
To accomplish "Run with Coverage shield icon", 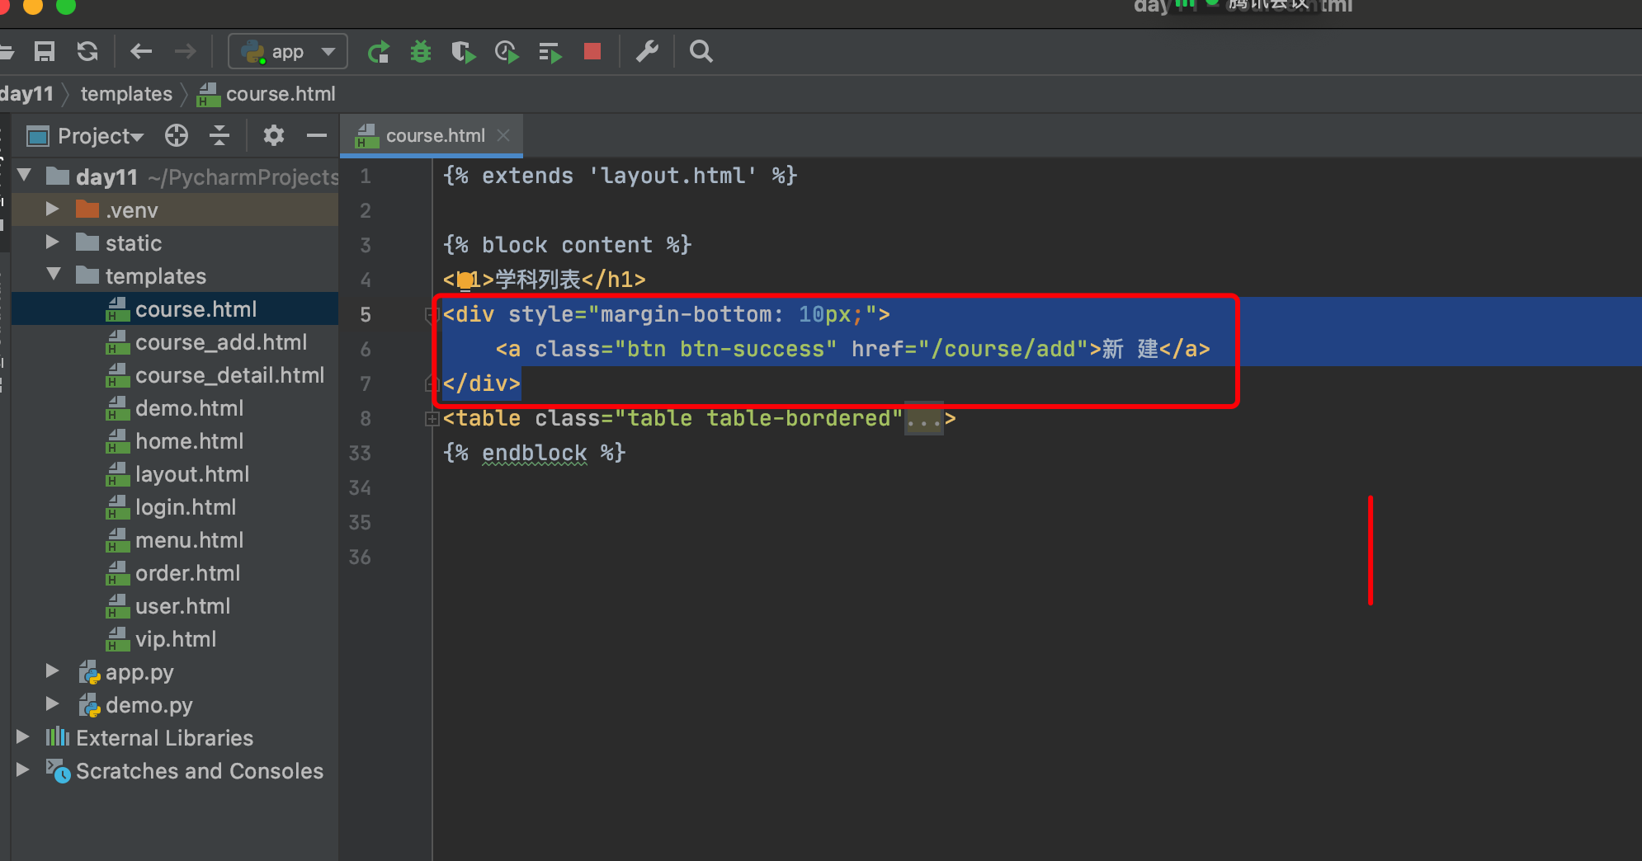I will pos(464,53).
